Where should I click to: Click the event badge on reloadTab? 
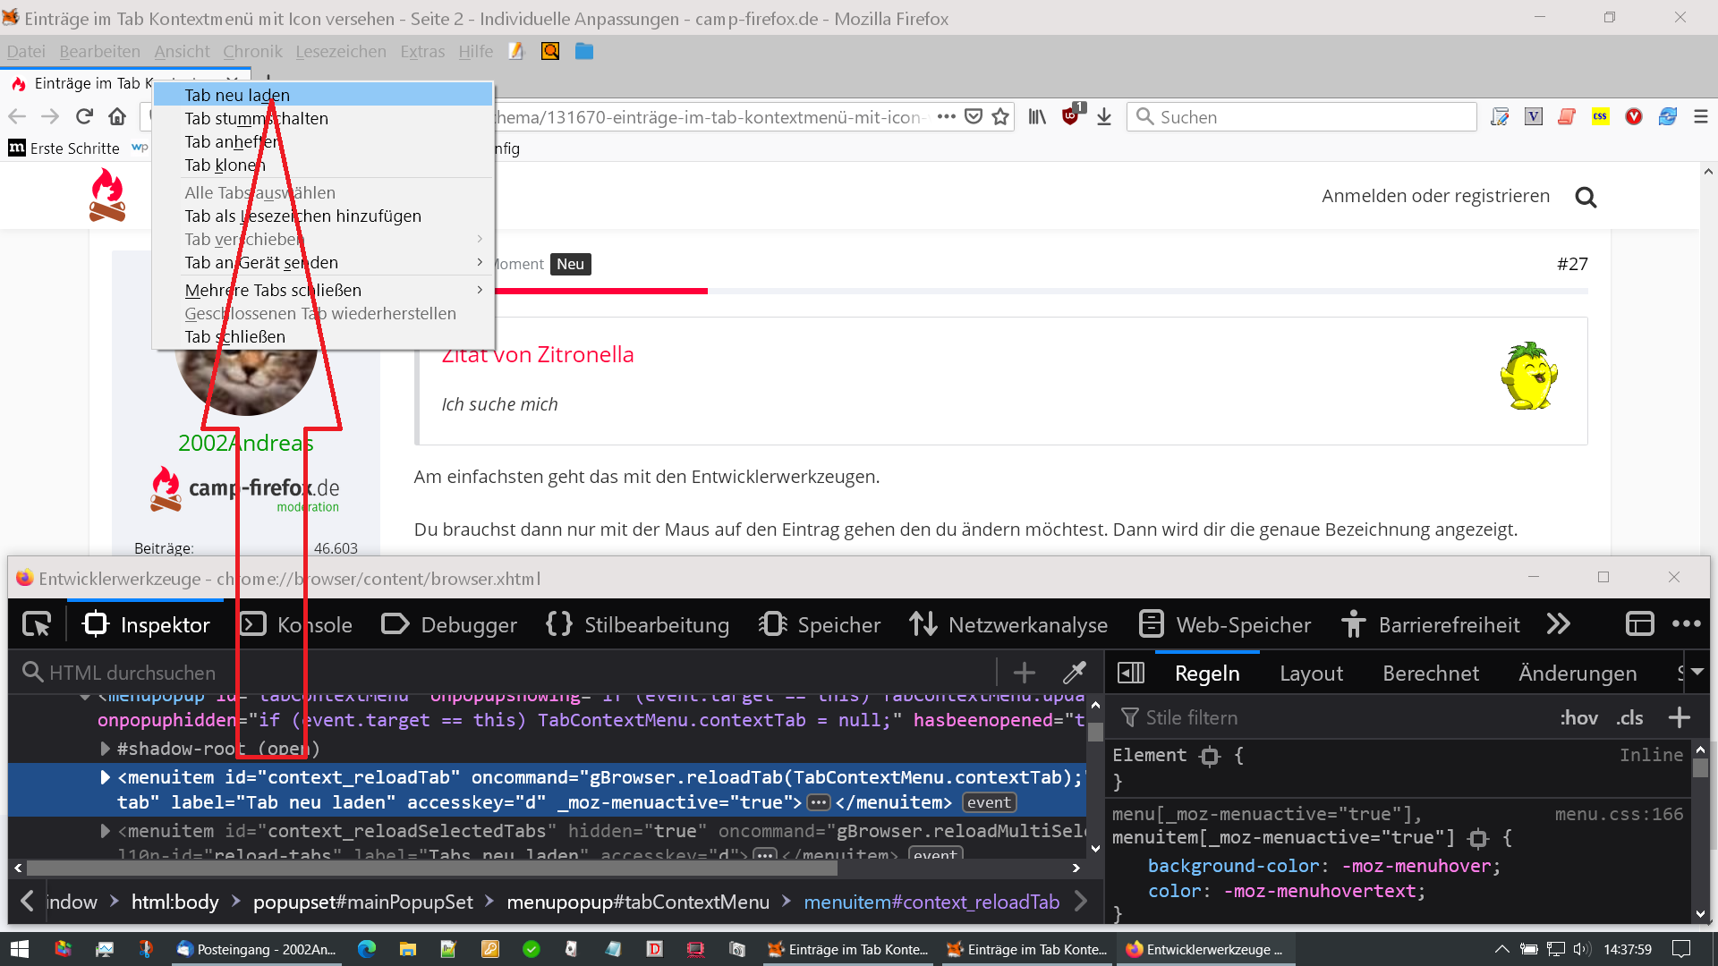tap(989, 802)
